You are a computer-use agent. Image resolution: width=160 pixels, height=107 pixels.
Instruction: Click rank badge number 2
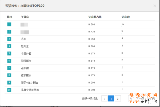tap(9, 32)
